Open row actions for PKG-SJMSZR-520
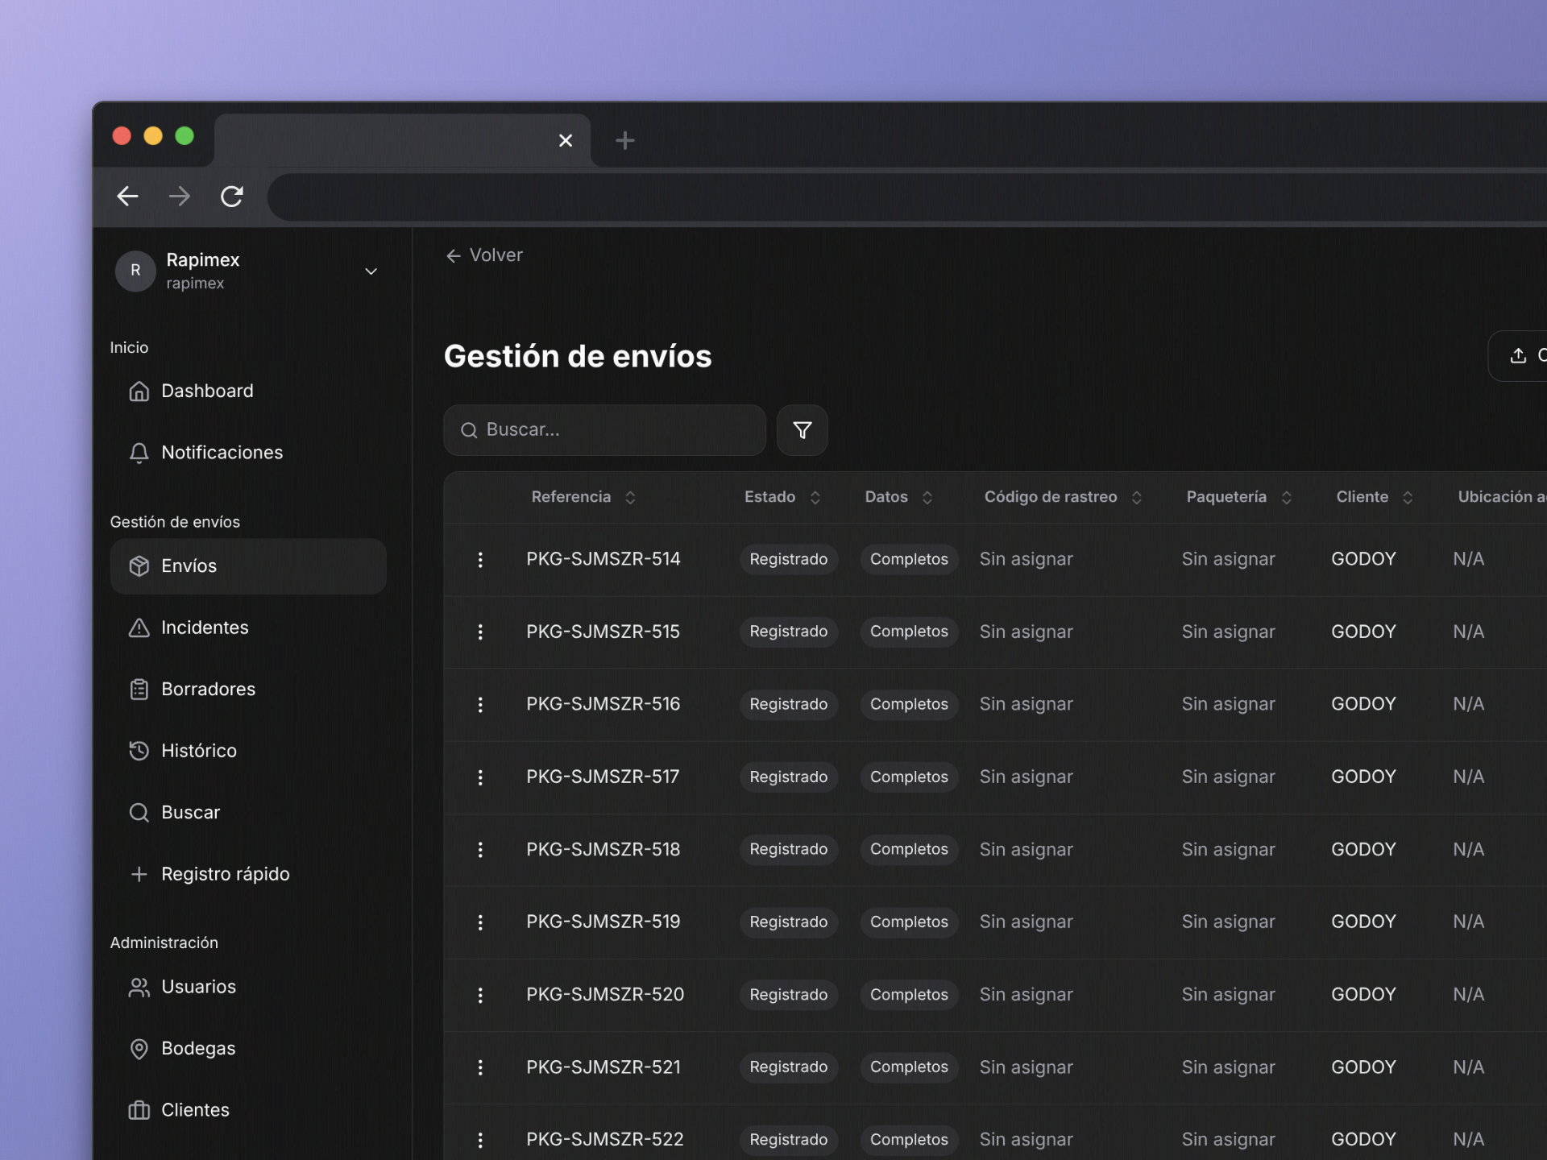This screenshot has width=1547, height=1160. coord(480,996)
